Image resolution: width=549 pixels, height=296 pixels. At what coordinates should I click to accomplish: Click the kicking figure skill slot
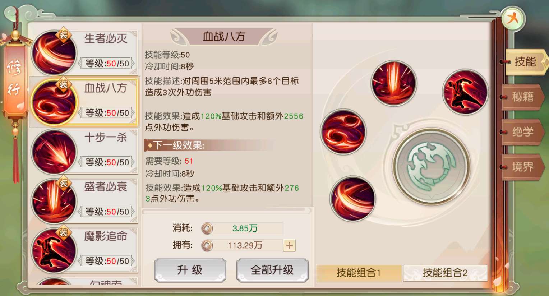point(465,92)
